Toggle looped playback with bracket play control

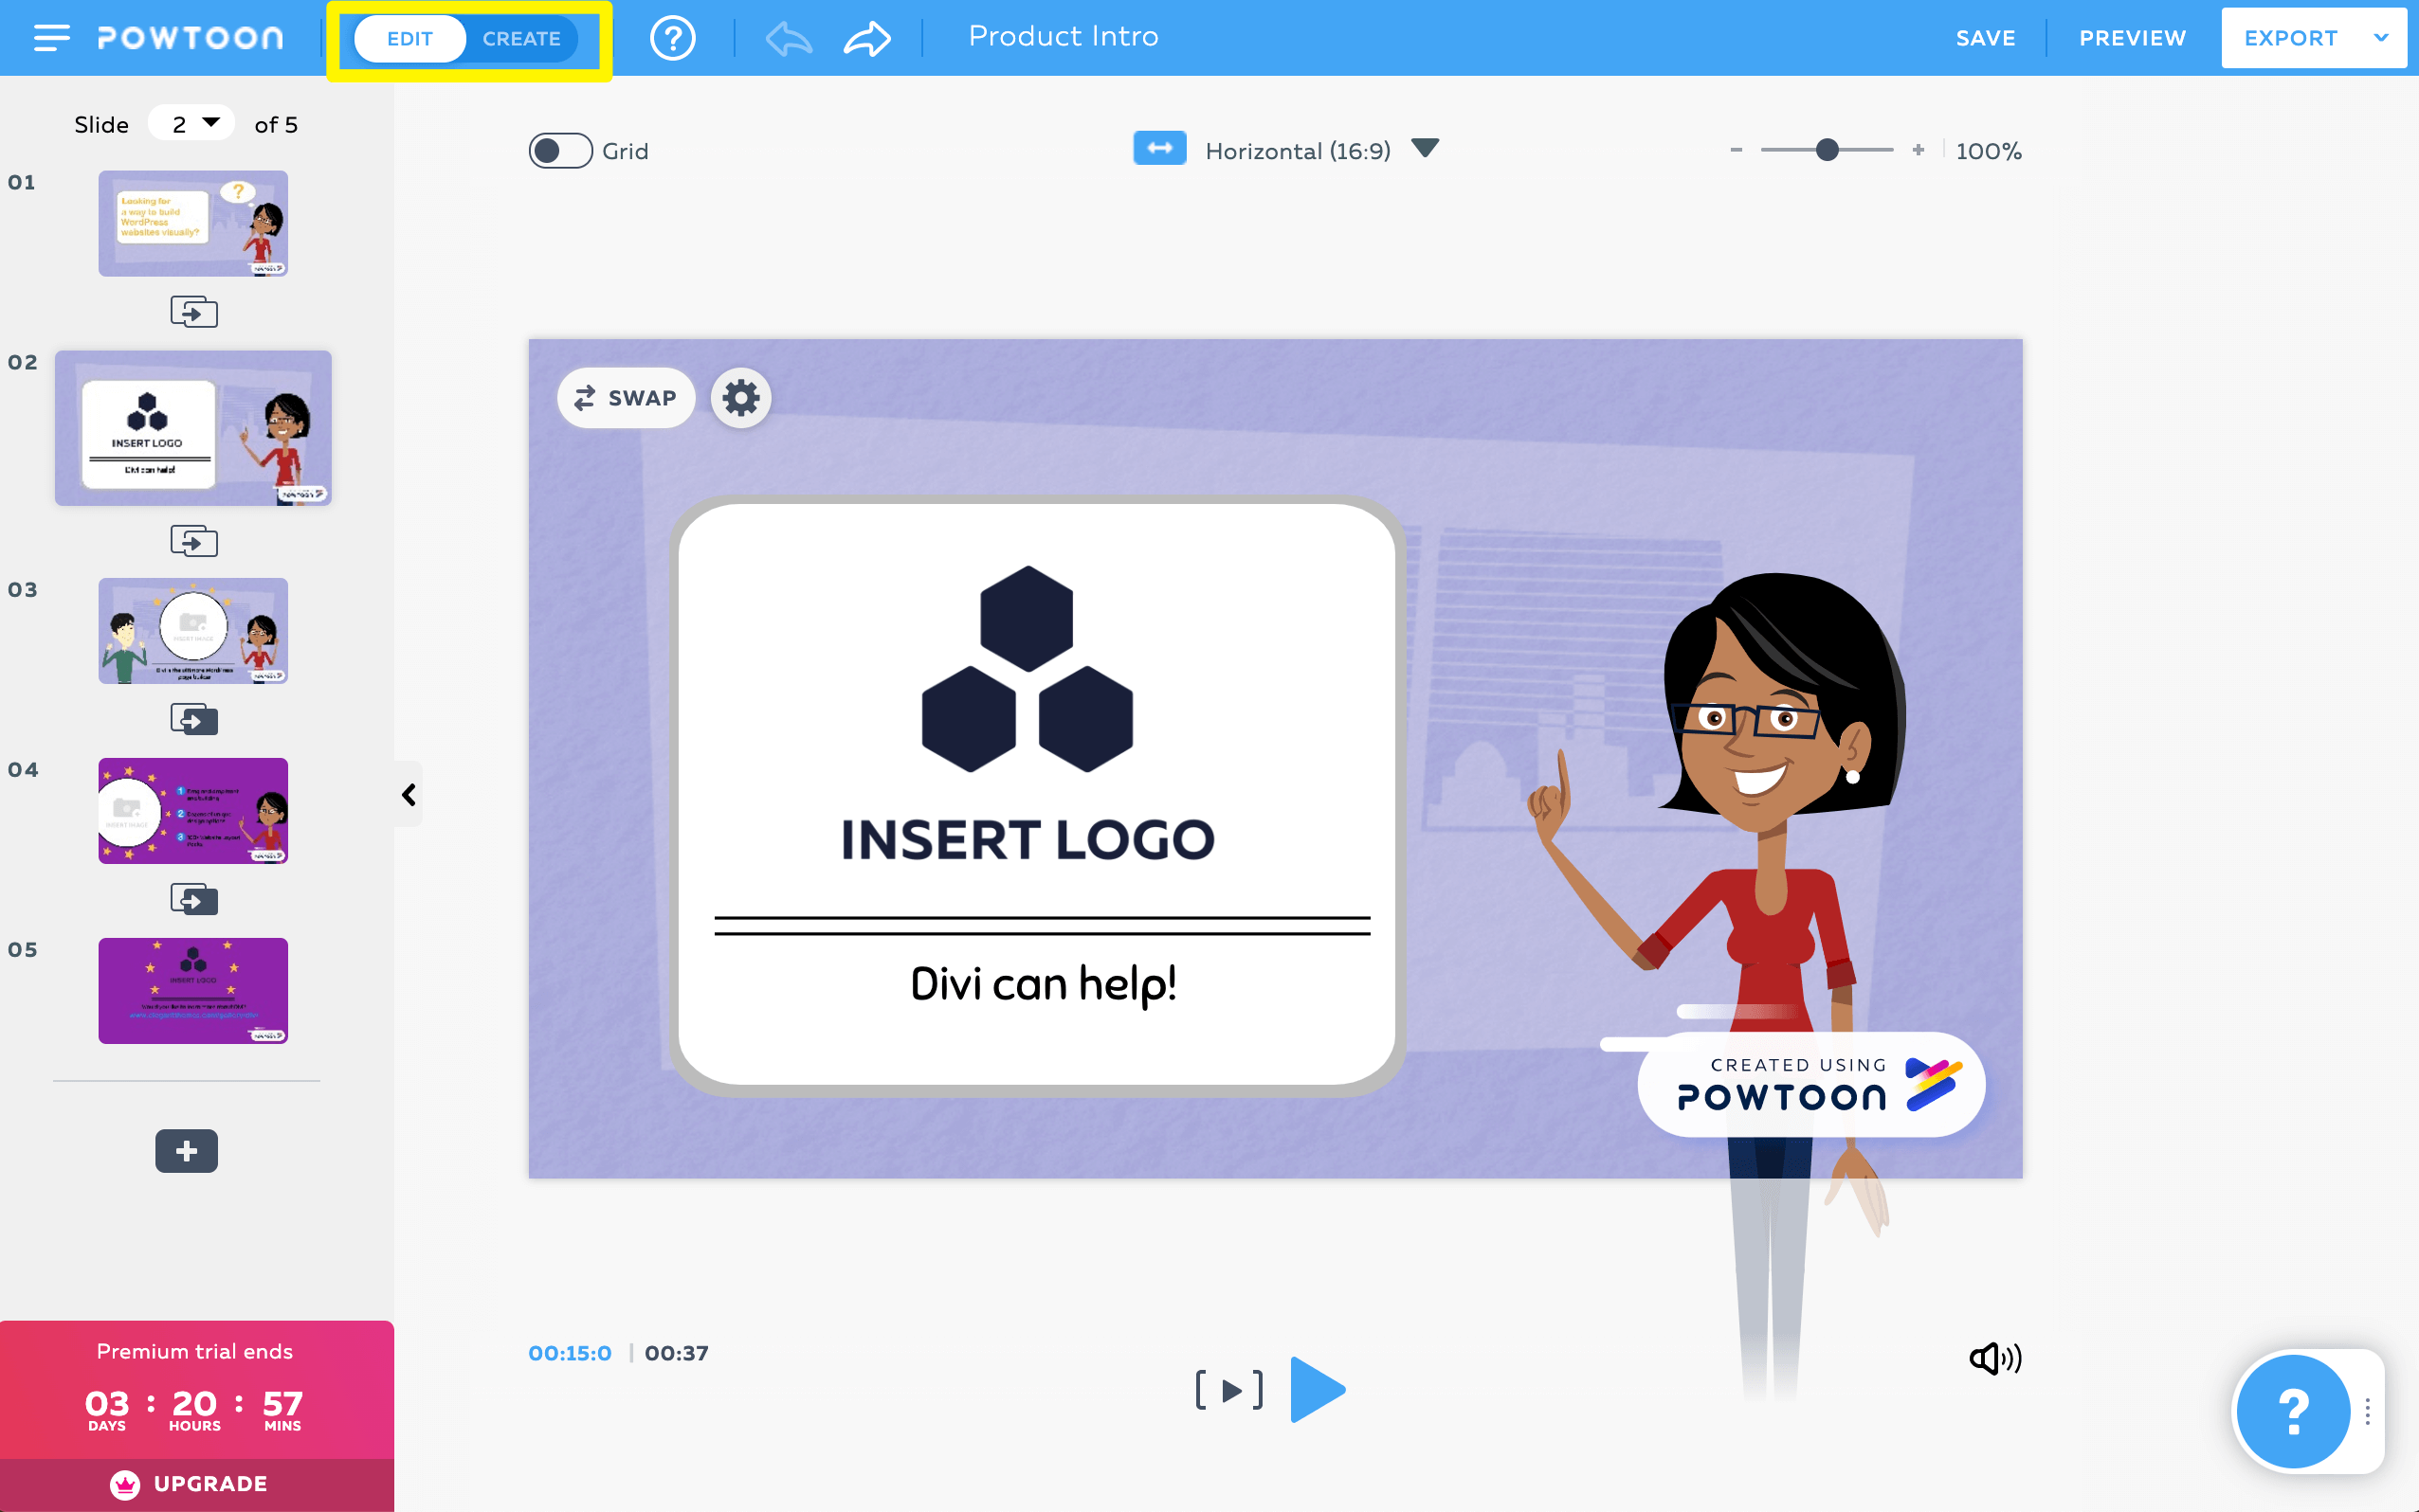pyautogui.click(x=1228, y=1389)
